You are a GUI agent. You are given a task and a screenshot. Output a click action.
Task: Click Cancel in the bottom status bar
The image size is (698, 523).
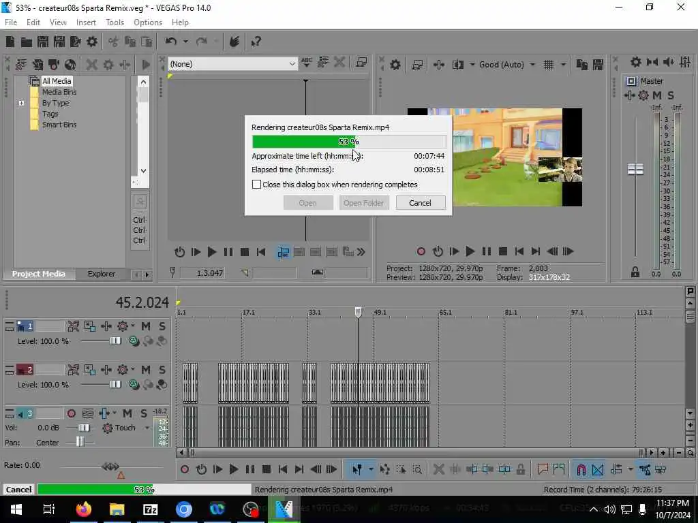(x=18, y=490)
